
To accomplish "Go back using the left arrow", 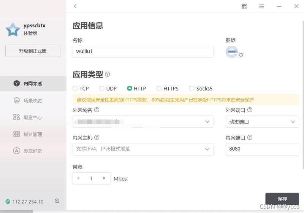I will [x=75, y=6].
